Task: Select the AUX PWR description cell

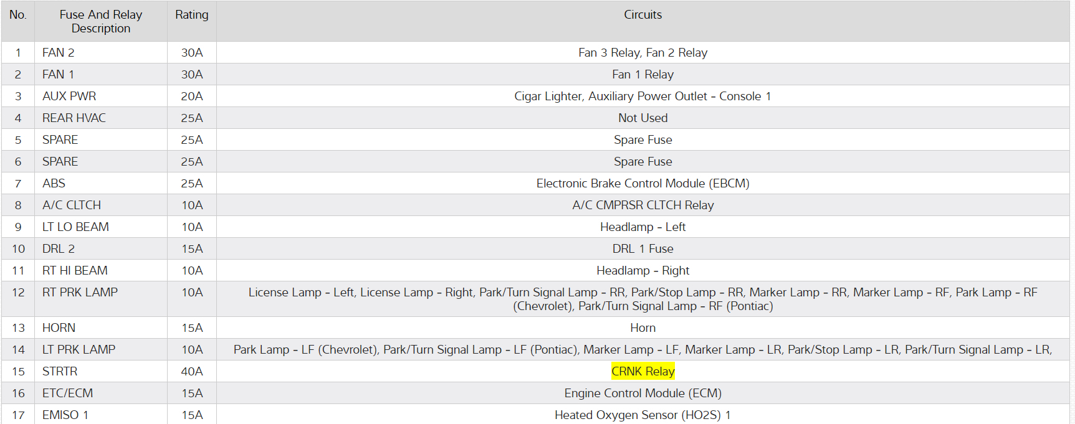Action: point(69,96)
